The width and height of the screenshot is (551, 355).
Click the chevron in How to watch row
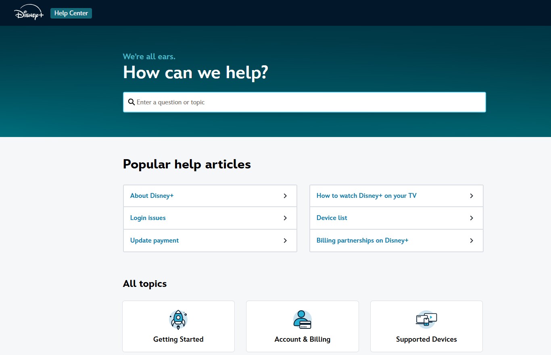click(x=472, y=196)
